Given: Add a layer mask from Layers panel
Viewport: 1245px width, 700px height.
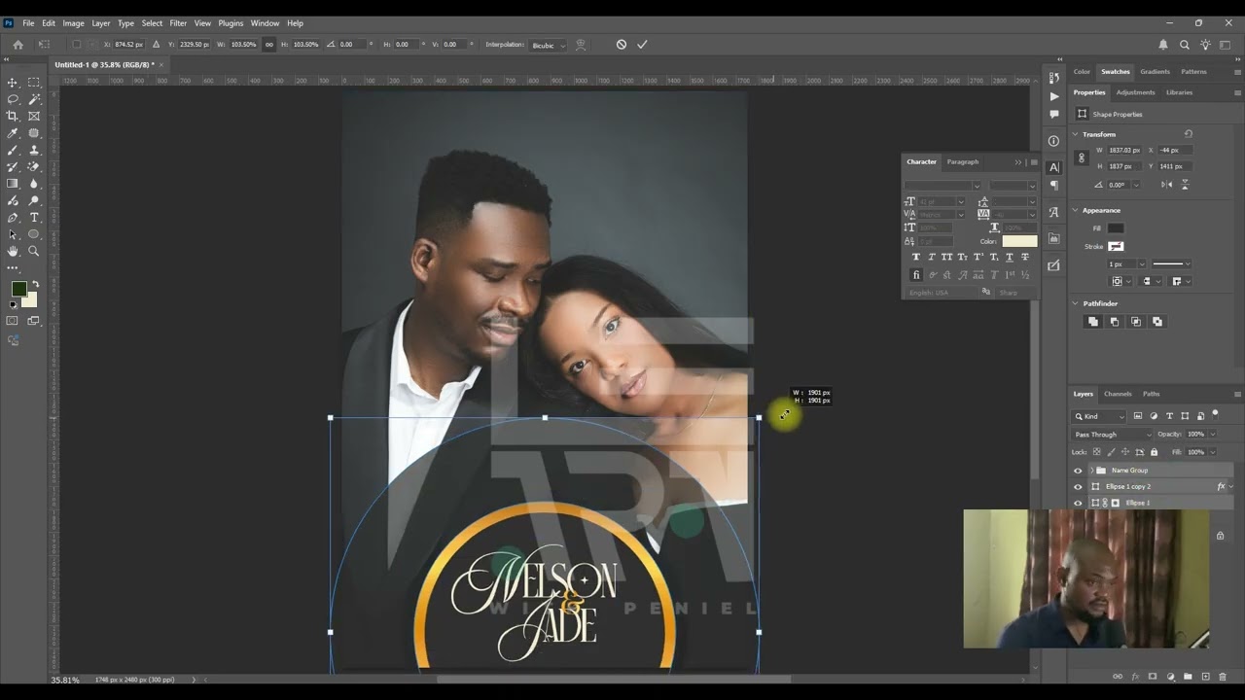Looking at the screenshot, I should click(1153, 677).
